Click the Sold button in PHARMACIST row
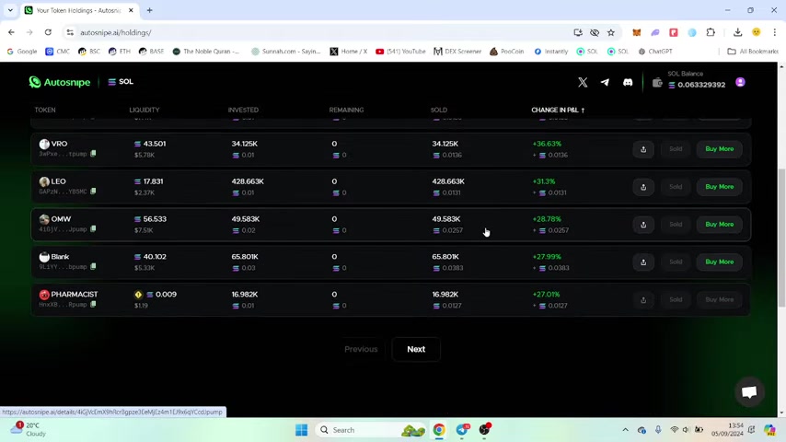Viewport: 786px width, 442px height. pos(676,299)
